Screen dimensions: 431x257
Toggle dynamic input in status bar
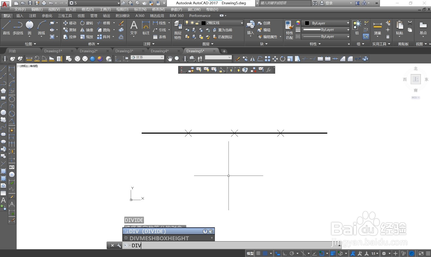(x=278, y=253)
